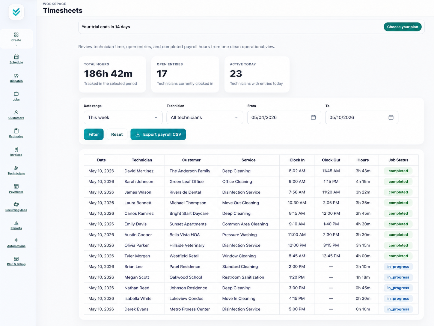Click calendar icon in From field
This screenshot has width=434, height=326.
click(313, 117)
